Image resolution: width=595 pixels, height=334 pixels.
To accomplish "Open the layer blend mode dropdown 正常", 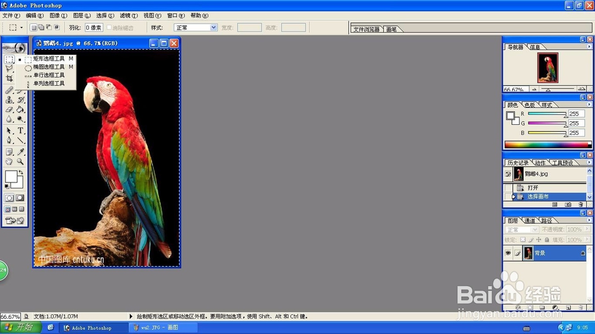I will click(522, 230).
